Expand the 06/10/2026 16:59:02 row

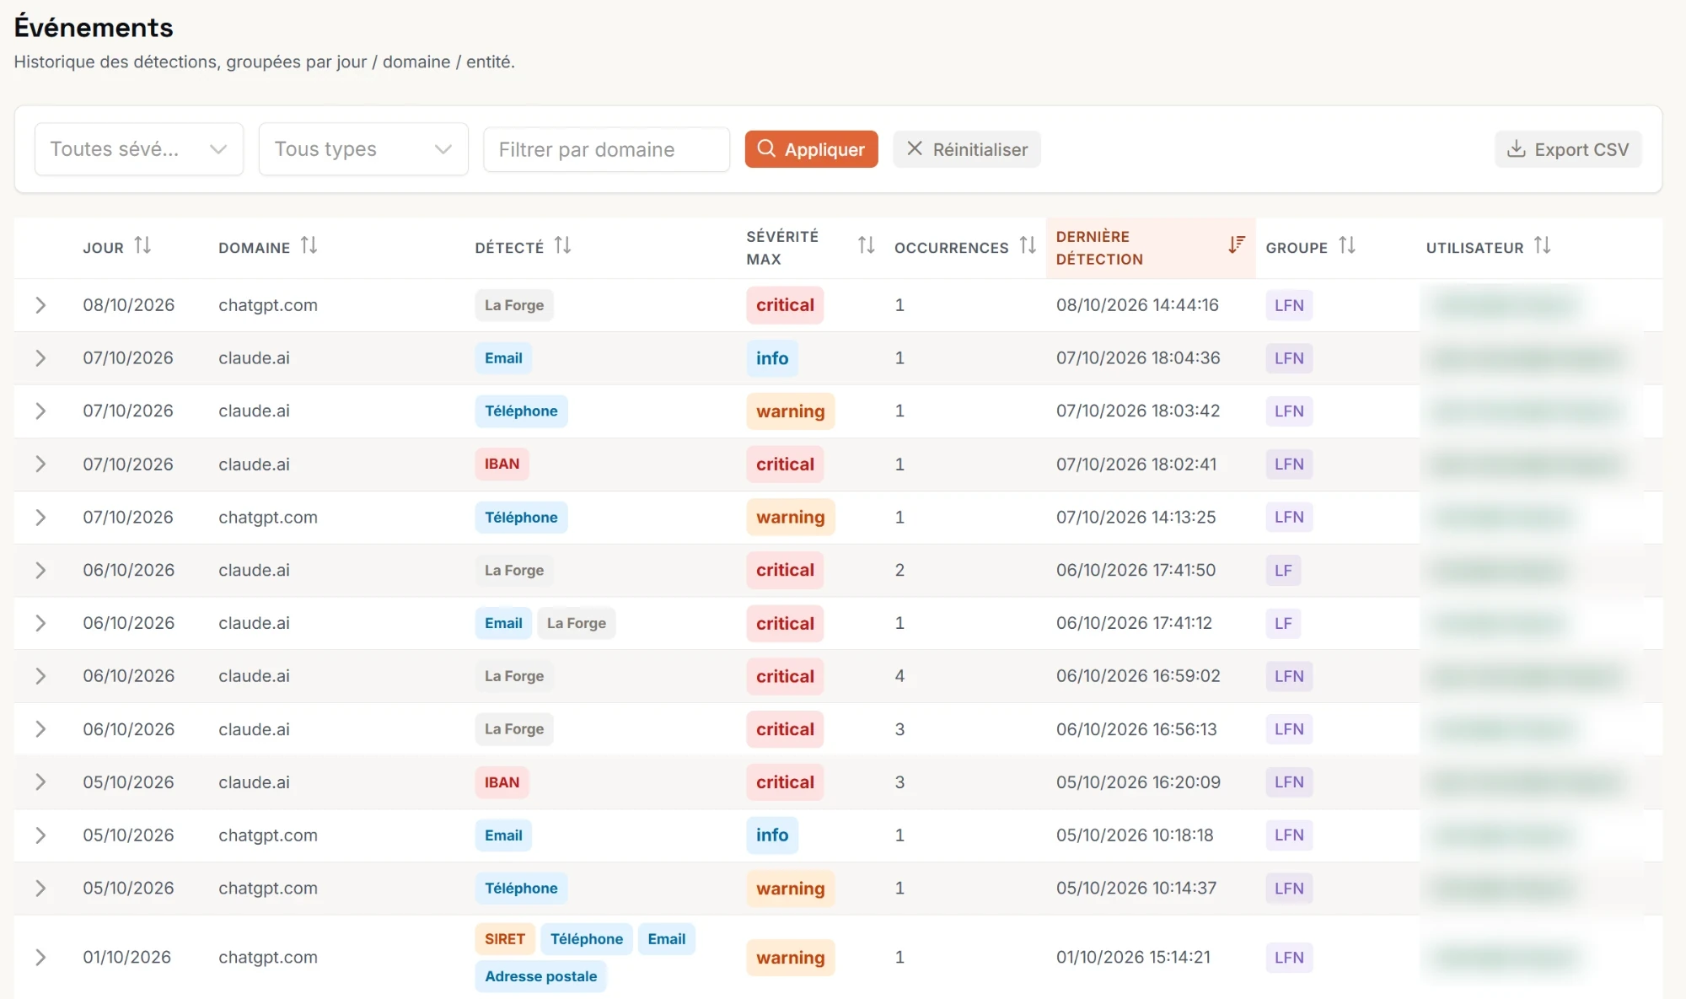click(40, 676)
